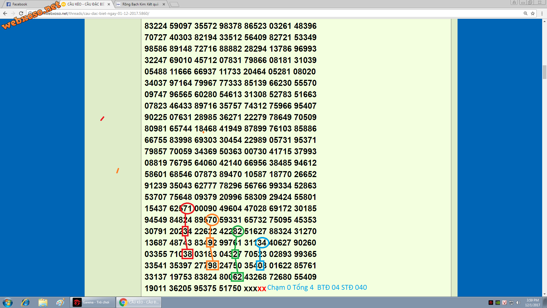Open the taskbar clock showing 3:59 PM
Image resolution: width=547 pixels, height=308 pixels.
pos(532,302)
